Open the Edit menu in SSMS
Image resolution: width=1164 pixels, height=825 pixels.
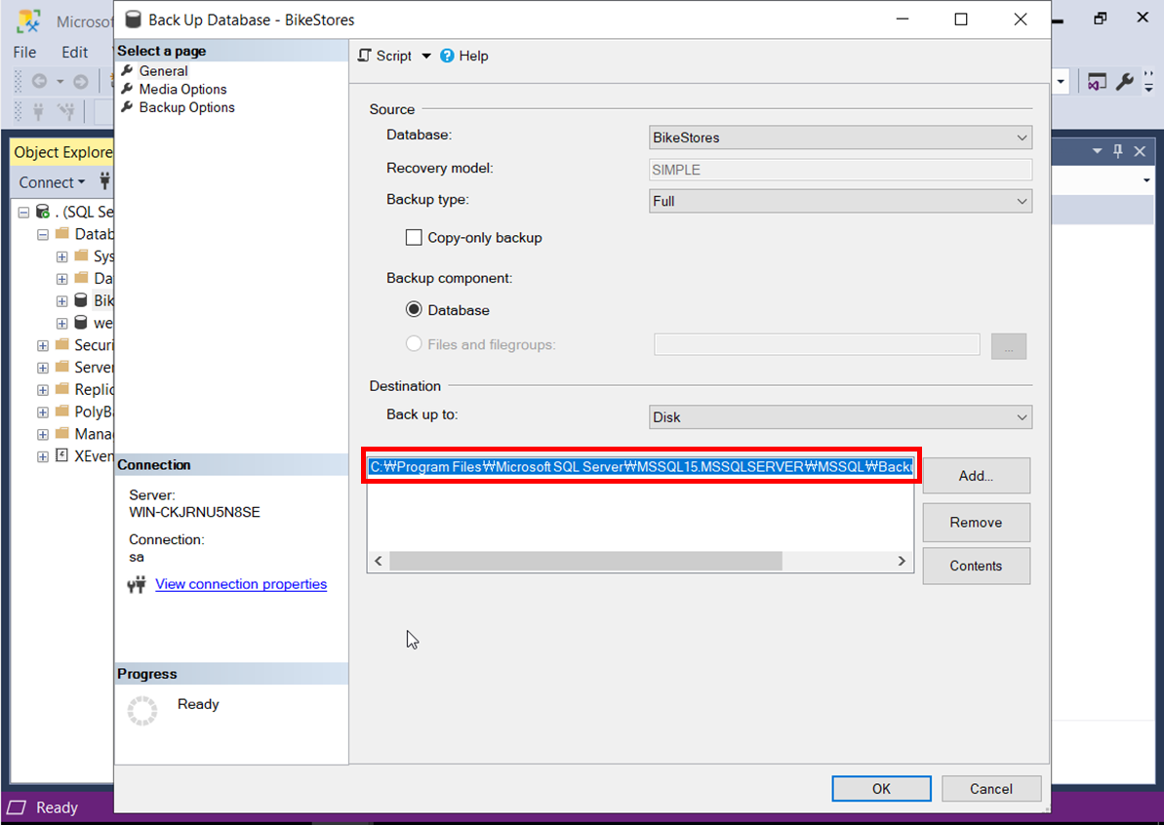point(74,52)
